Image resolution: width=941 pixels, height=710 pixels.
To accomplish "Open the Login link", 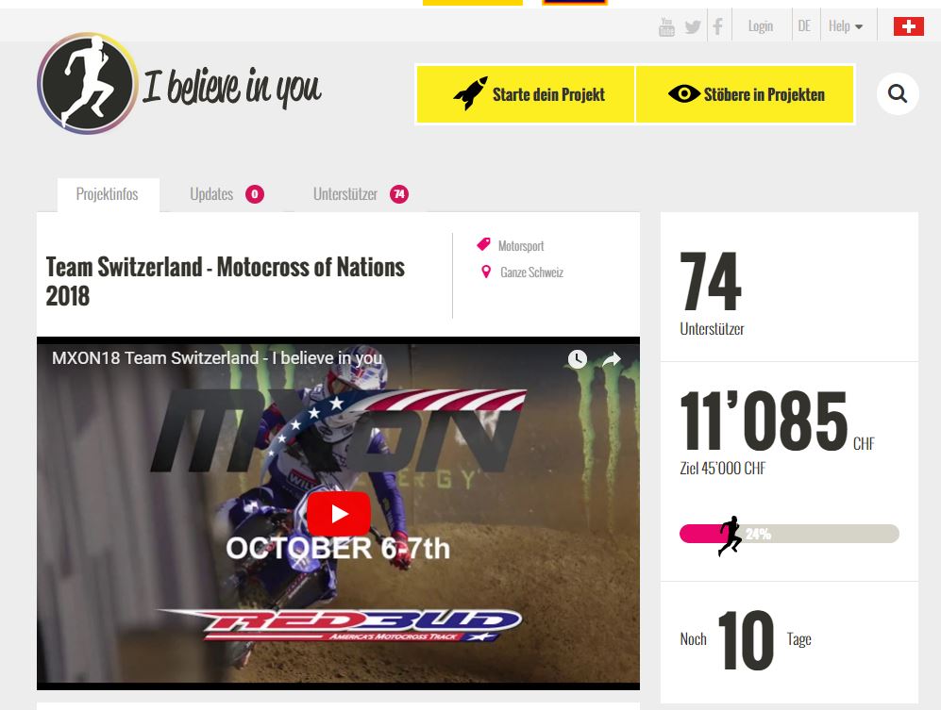I will tap(761, 26).
